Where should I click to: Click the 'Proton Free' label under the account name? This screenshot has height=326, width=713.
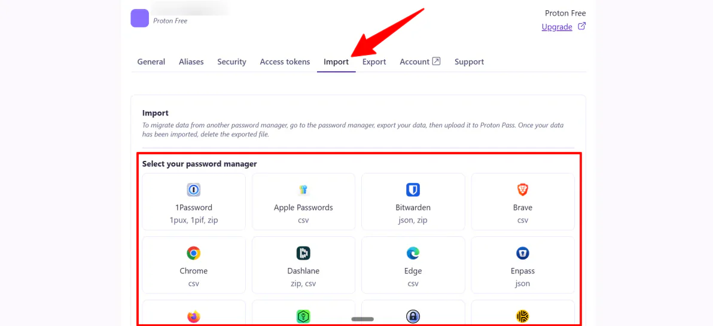click(x=170, y=21)
